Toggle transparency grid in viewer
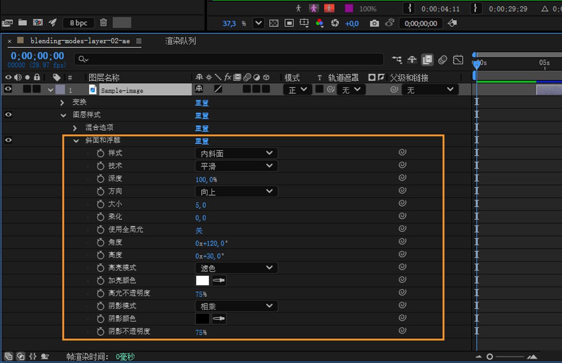Screen dimensions: 562x363 tap(274, 23)
